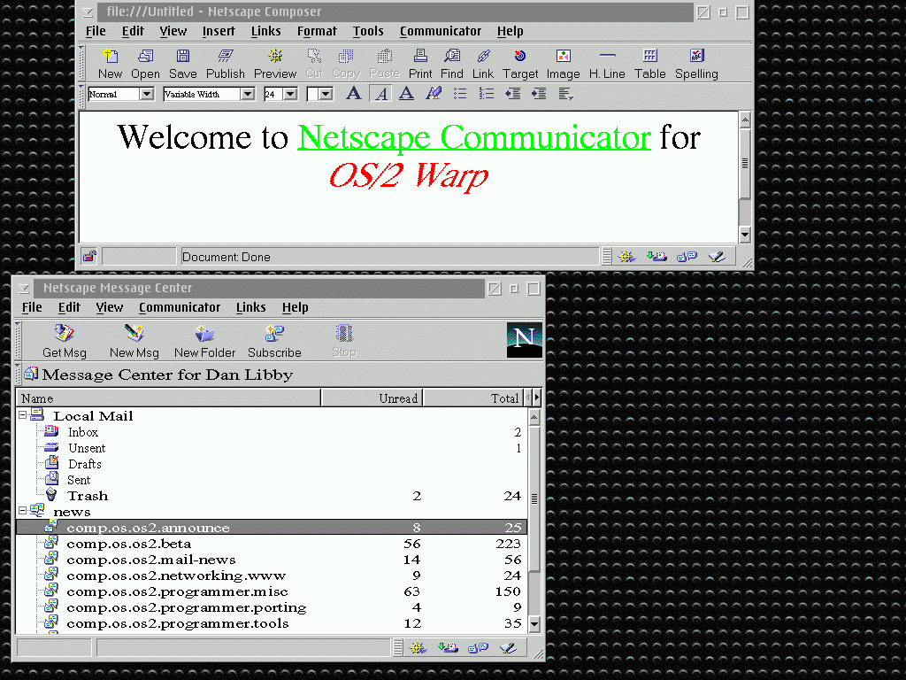Viewport: 906px width, 680px height.
Task: Sort by the Total column header
Action: point(473,398)
